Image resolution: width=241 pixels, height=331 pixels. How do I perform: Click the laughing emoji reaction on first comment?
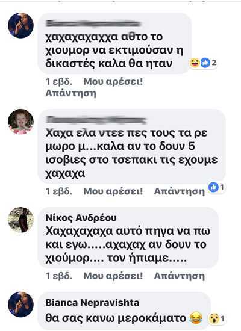pos(194,63)
